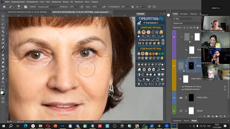Select the Eyedropper tool
This screenshot has width=230, height=129.
(3, 43)
